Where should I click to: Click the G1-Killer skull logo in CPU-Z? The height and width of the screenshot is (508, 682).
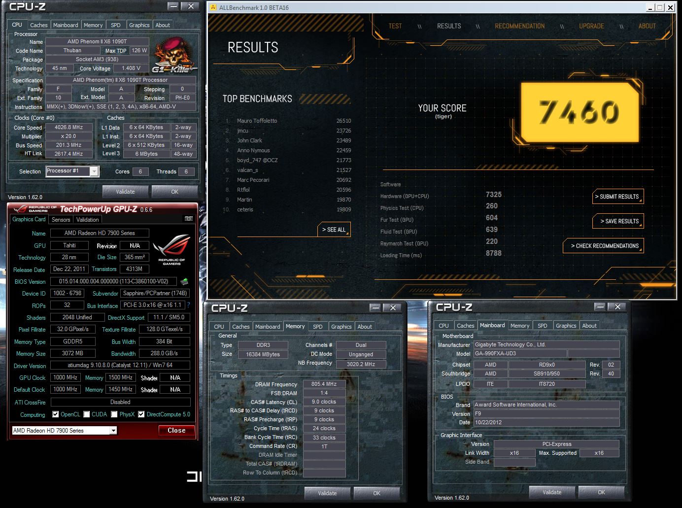pos(173,55)
